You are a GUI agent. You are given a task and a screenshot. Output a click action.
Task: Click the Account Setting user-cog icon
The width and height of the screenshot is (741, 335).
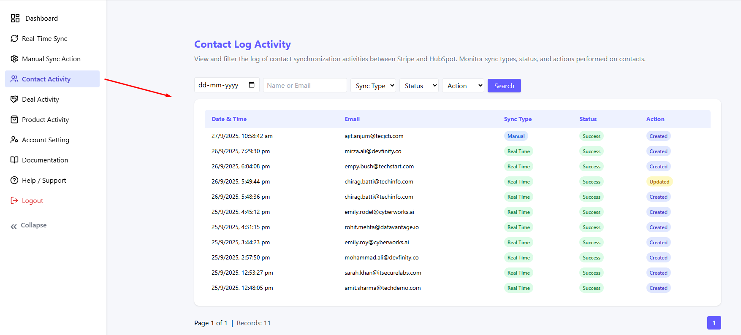coord(14,140)
